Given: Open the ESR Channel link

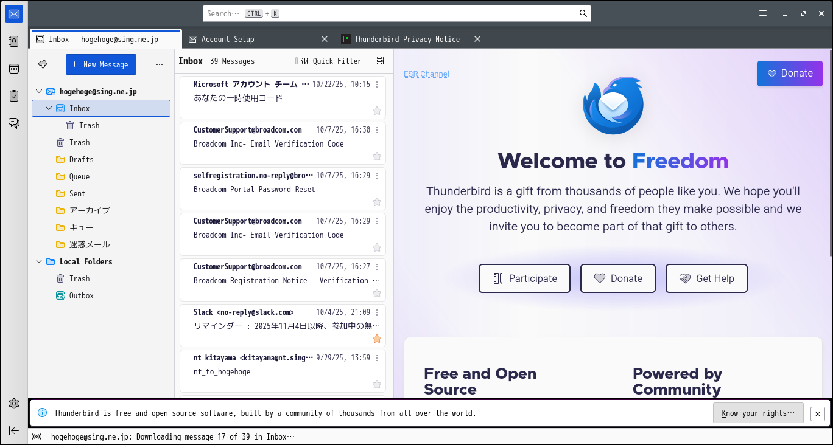Looking at the screenshot, I should (426, 74).
